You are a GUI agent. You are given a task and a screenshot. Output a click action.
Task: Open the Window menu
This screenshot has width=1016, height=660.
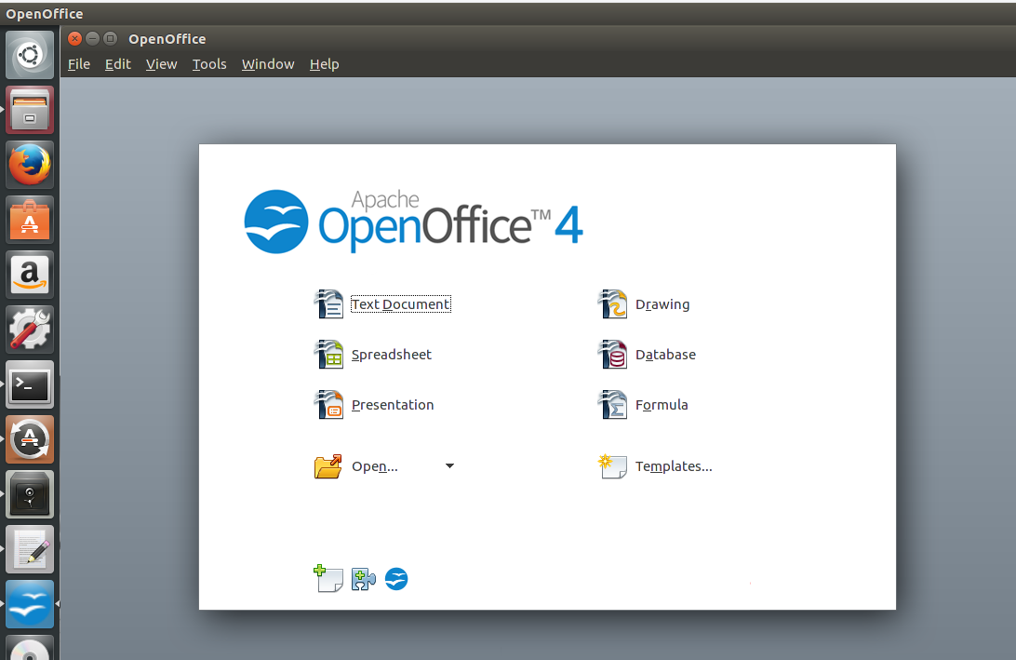point(268,64)
